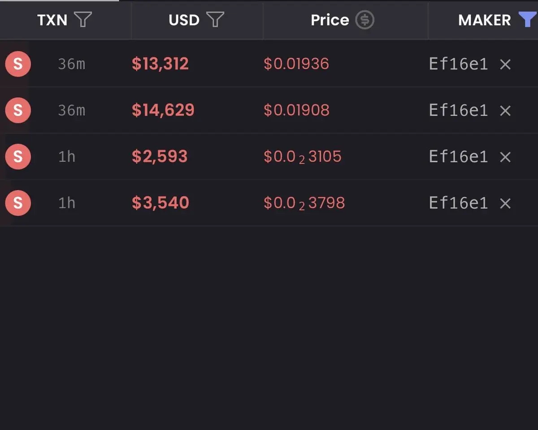This screenshot has width=538, height=430.
Task: Toggle the Price dollar-sign currency icon
Action: [x=365, y=20]
